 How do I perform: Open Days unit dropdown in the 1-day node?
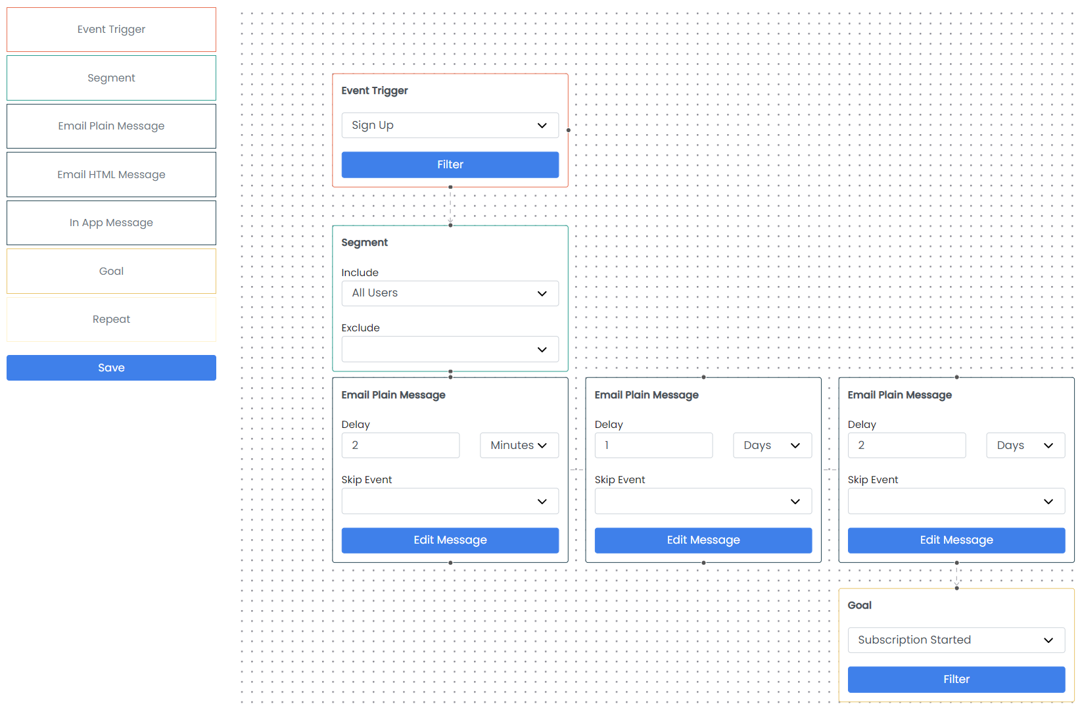pyautogui.click(x=772, y=445)
